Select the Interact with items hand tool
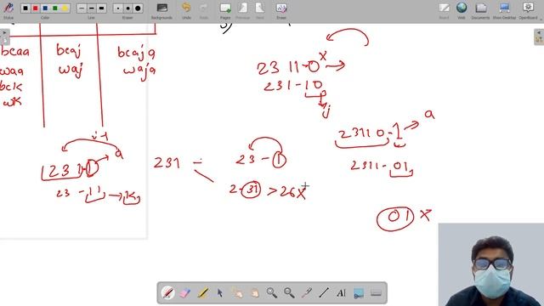This screenshot has width=544, height=306. point(237,293)
